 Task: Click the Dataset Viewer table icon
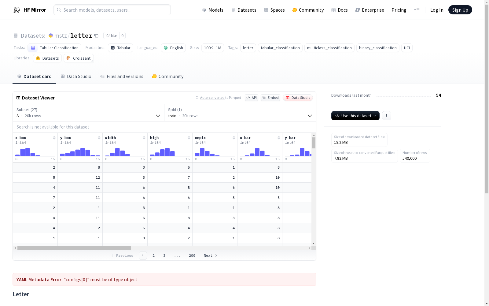click(x=18, y=98)
